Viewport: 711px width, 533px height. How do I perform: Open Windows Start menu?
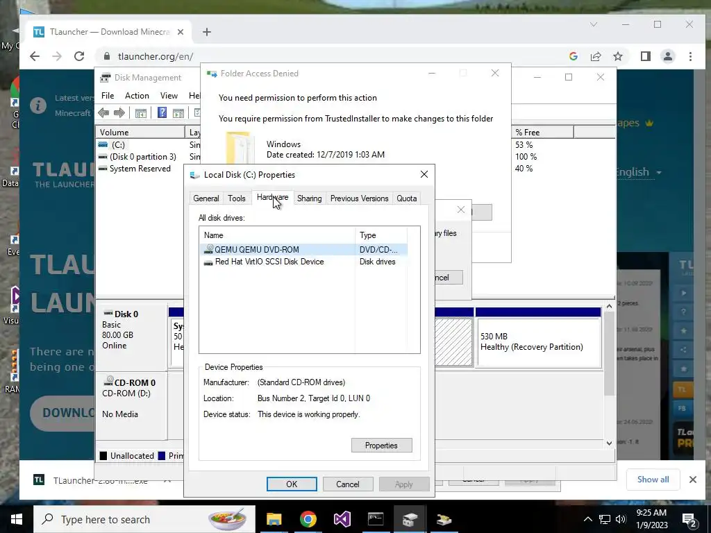click(17, 519)
